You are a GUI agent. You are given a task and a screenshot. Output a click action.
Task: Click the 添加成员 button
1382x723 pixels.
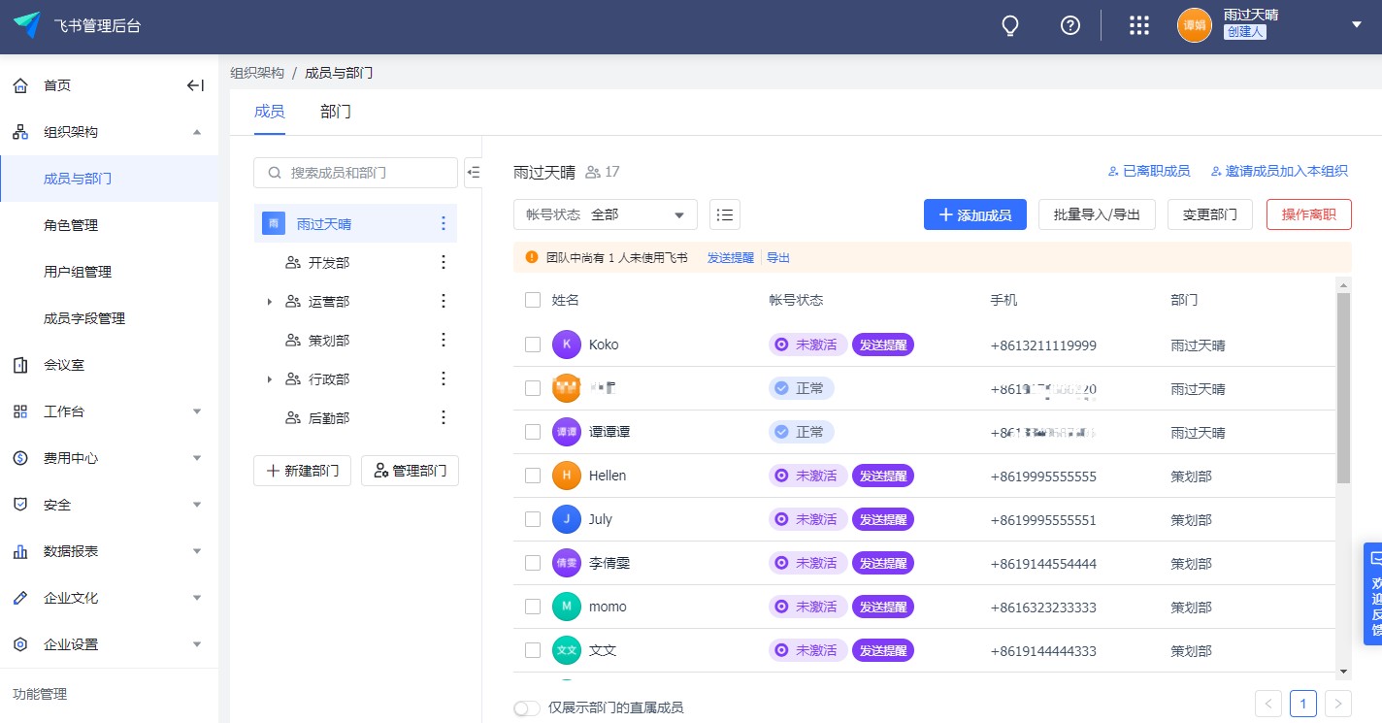(x=974, y=214)
